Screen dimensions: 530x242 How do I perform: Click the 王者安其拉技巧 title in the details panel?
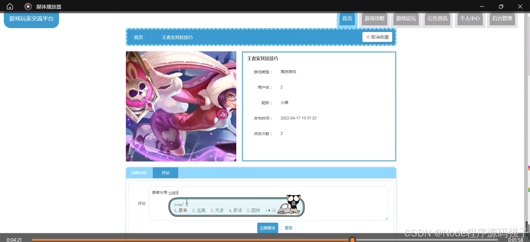coord(263,58)
